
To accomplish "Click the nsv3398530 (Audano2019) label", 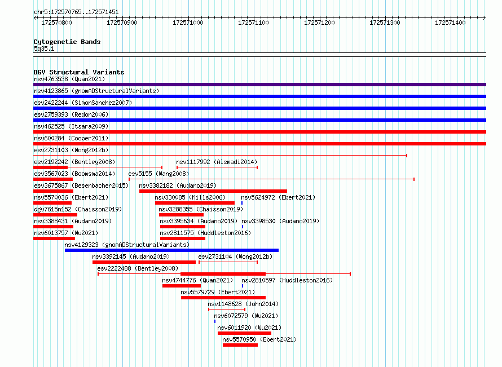I will click(280, 221).
